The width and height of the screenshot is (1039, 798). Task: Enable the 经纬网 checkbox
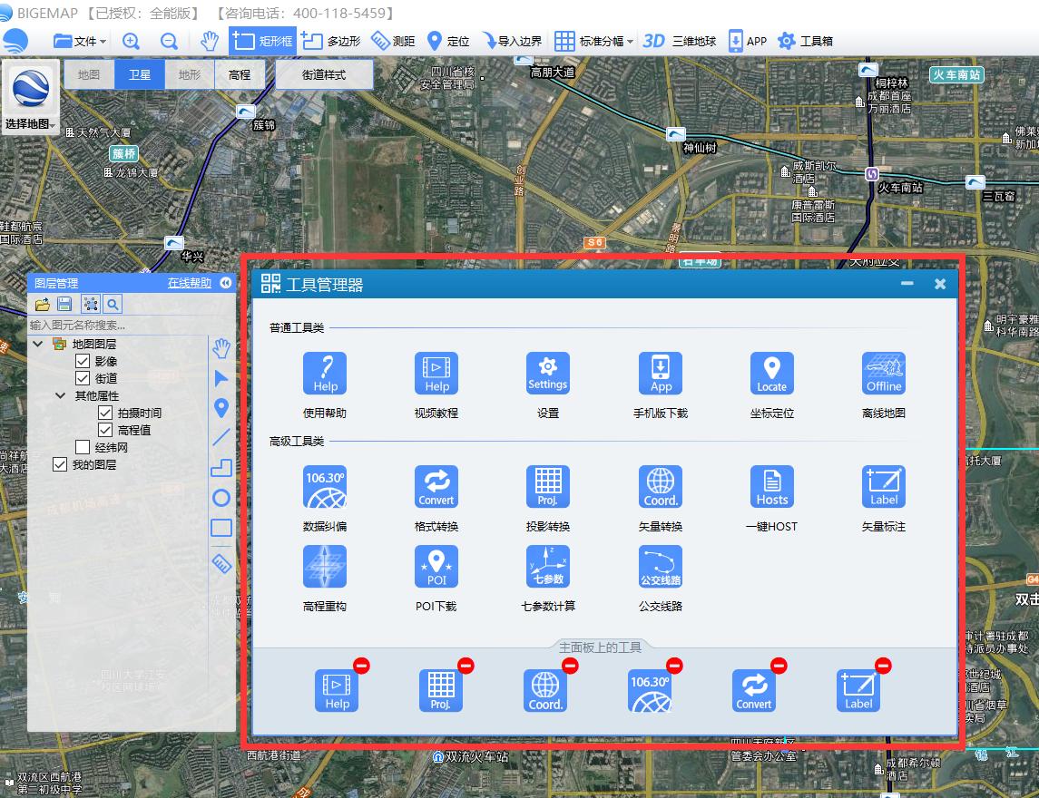click(83, 447)
